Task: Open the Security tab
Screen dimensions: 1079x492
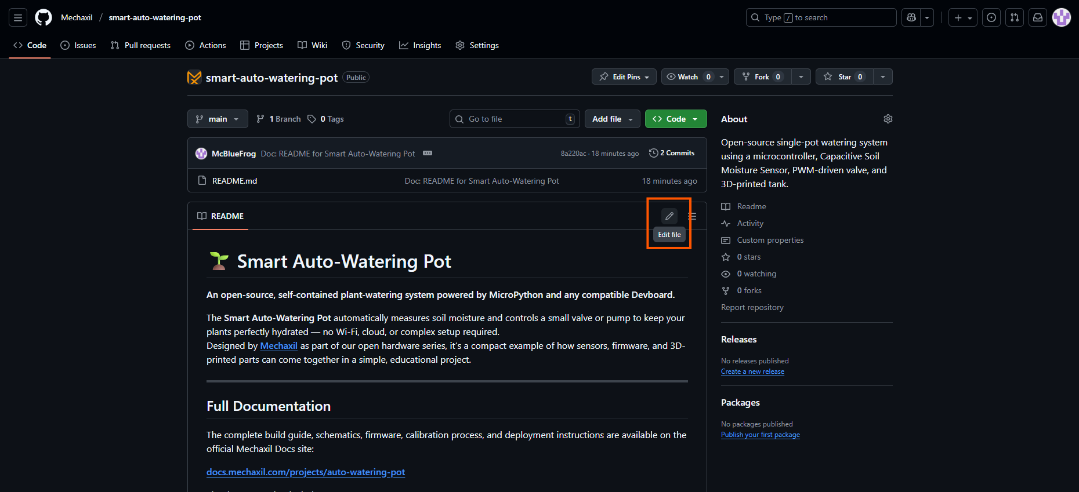Action: [363, 45]
